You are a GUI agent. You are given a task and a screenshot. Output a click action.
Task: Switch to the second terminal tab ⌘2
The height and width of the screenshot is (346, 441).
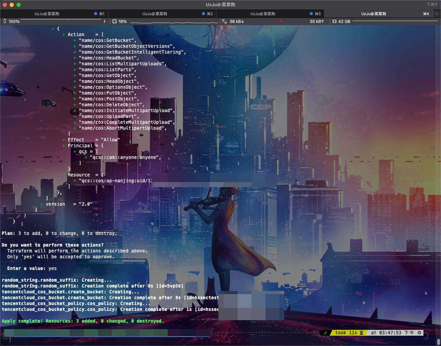(162, 14)
